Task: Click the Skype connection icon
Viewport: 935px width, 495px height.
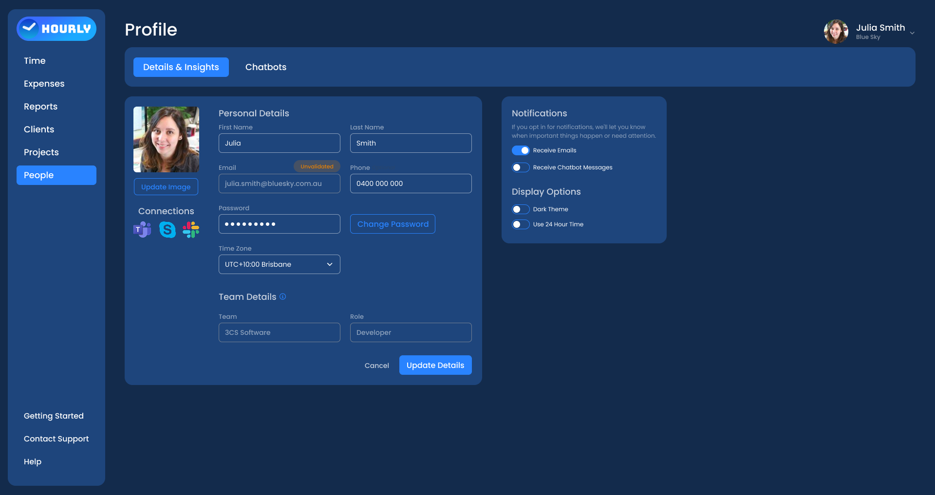Action: [167, 229]
